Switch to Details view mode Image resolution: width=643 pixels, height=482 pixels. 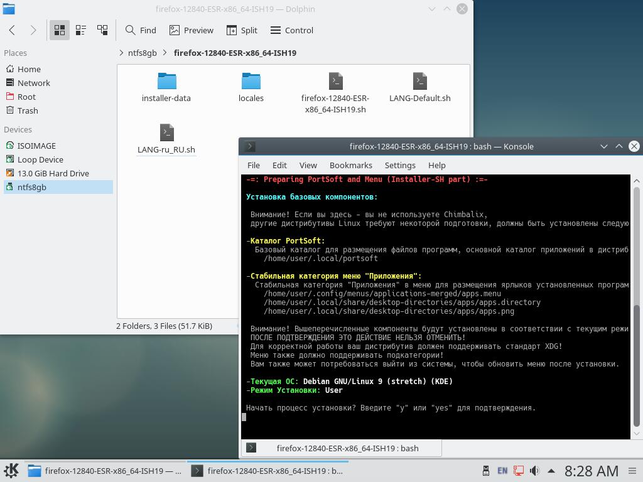pos(102,30)
